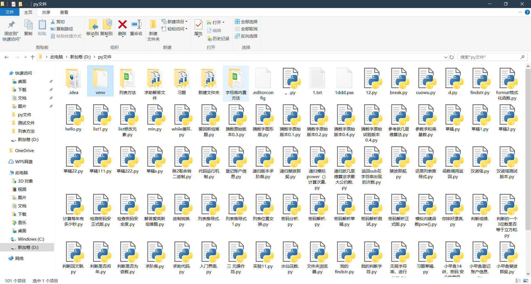Click the 重命名 icon
531x284 pixels.
tap(136, 24)
